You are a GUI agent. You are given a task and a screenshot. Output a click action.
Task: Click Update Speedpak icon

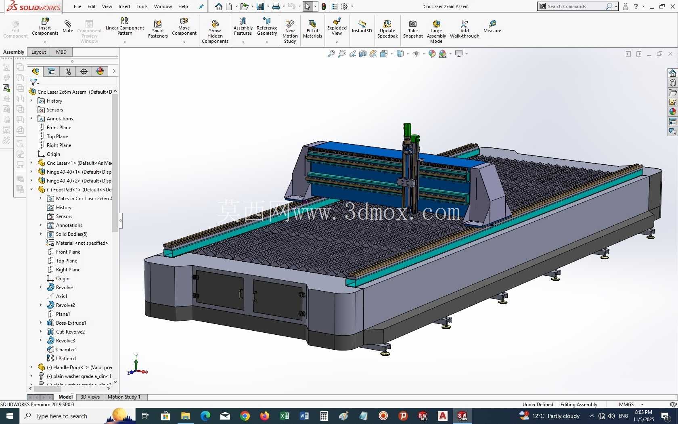(387, 29)
